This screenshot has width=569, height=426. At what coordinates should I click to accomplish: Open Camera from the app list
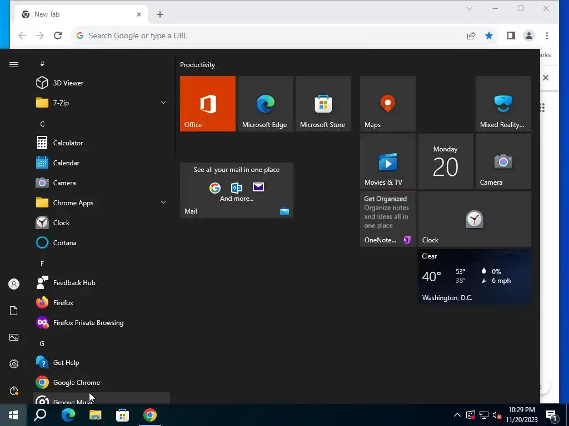click(x=102, y=183)
